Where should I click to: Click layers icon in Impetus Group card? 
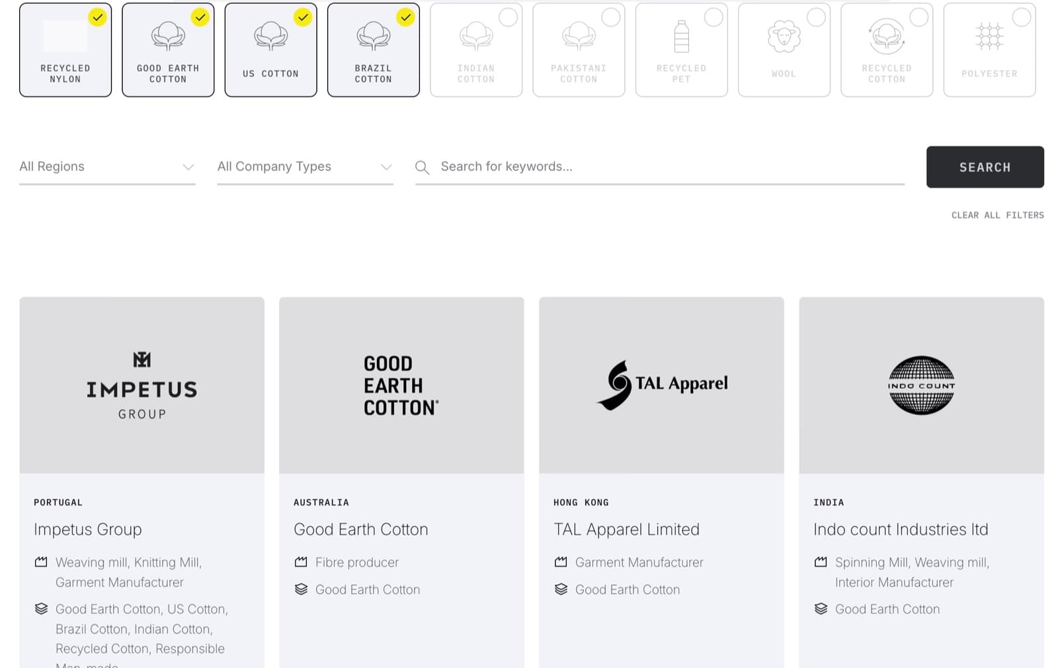(x=41, y=609)
